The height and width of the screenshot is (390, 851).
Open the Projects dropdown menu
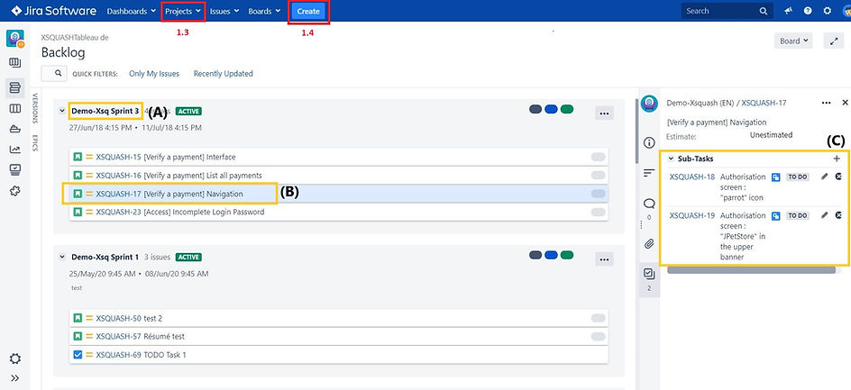coord(183,11)
